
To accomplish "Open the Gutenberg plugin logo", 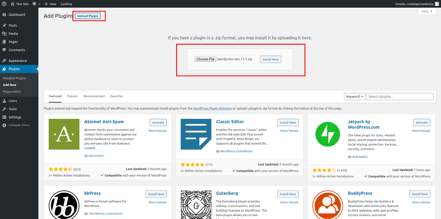I will click(x=196, y=205).
